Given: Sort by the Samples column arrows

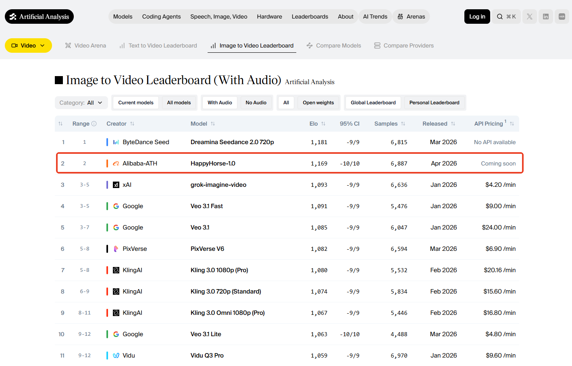Looking at the screenshot, I should pos(403,124).
